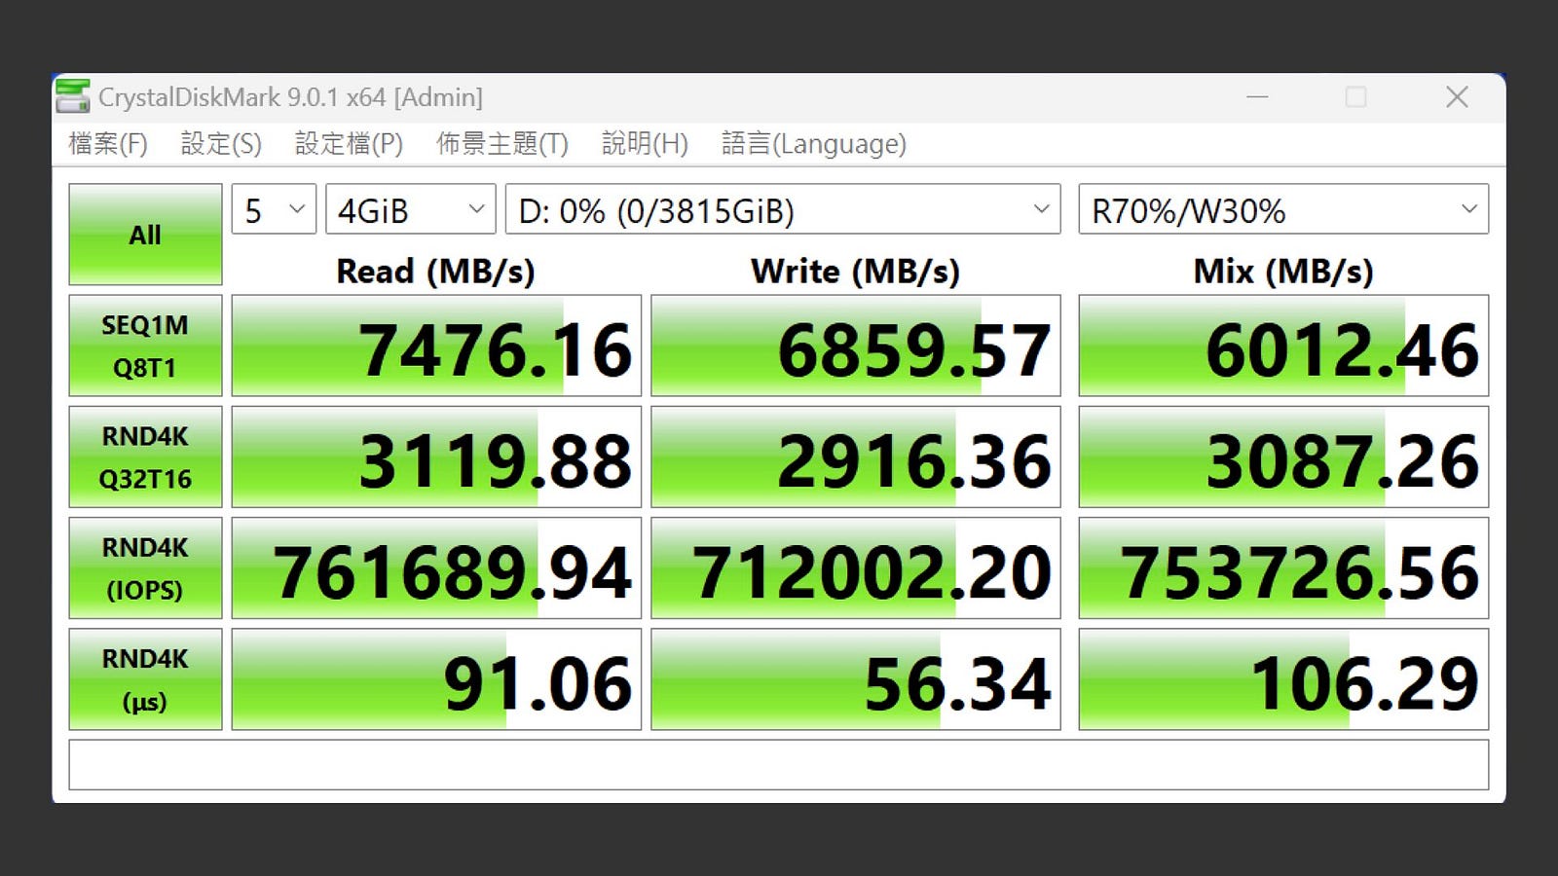Click the latency write value 56.34
Screen dimensions: 1558x876
pyautogui.click(x=856, y=679)
